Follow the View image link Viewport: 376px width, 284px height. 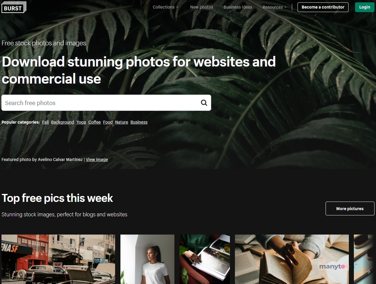97,159
